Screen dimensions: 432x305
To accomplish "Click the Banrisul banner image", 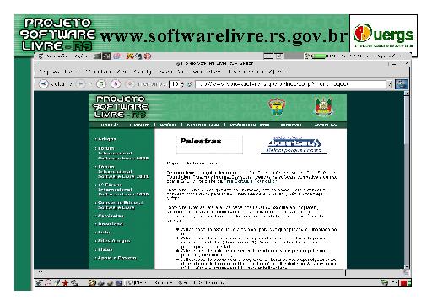I will pos(294,145).
